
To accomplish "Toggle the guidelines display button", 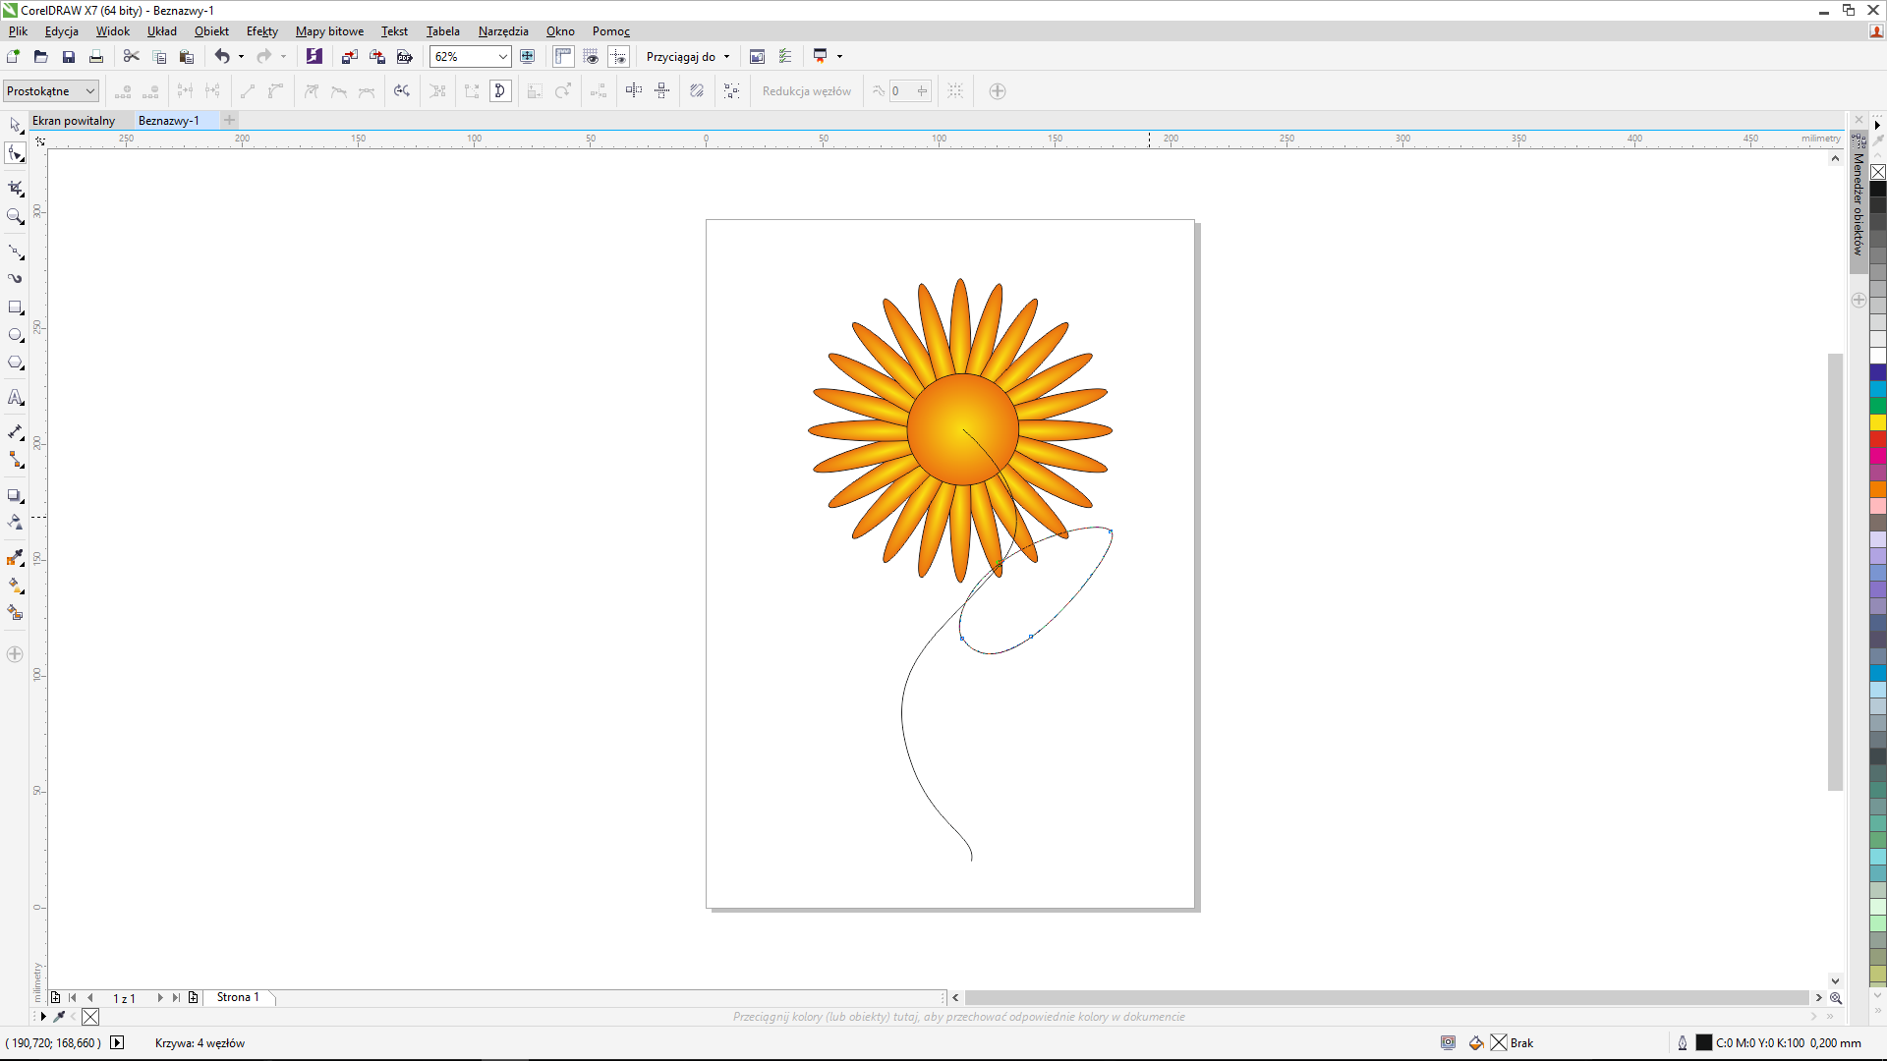I will click(618, 57).
